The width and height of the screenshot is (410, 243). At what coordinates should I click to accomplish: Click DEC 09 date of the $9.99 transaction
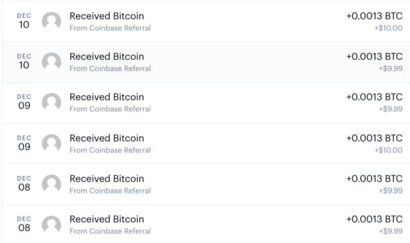tap(24, 102)
